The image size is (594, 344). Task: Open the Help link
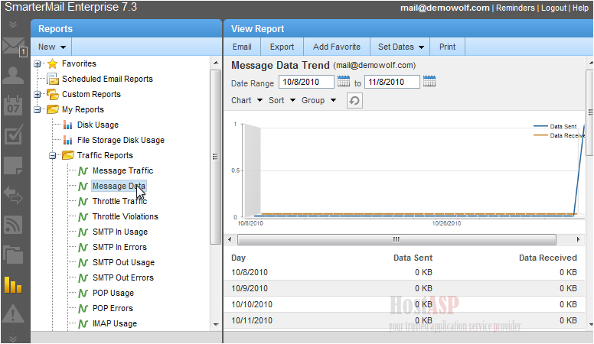(x=580, y=8)
